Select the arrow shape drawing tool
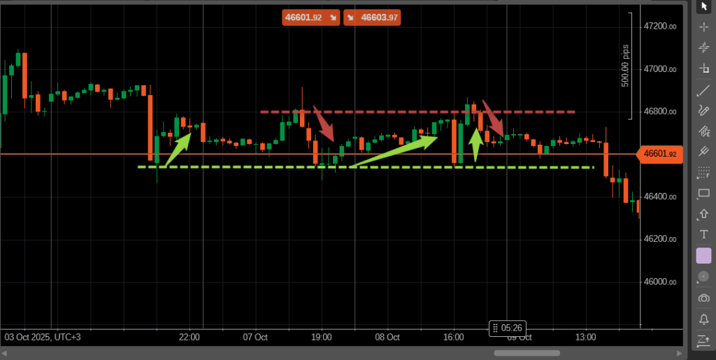Screen dimensions: 716x360 click(703, 215)
